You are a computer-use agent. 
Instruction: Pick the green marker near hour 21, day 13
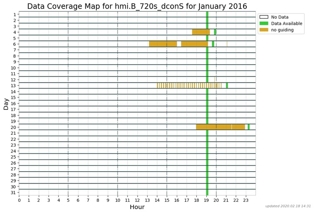coord(227,86)
